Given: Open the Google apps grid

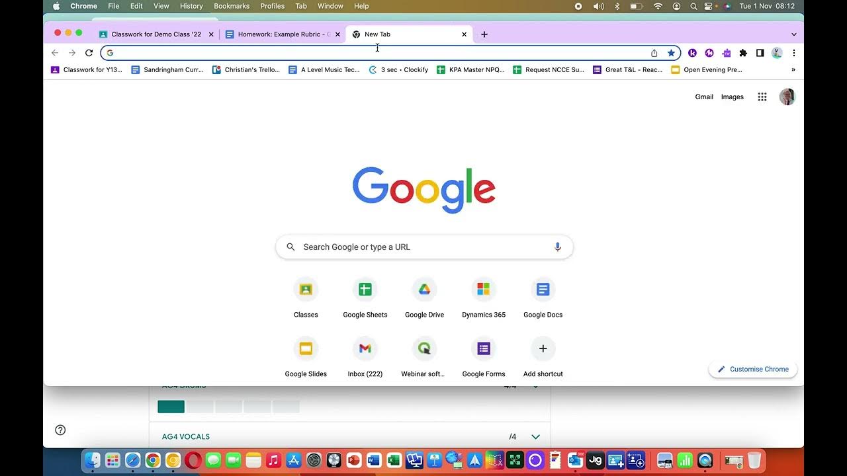Looking at the screenshot, I should tap(762, 97).
